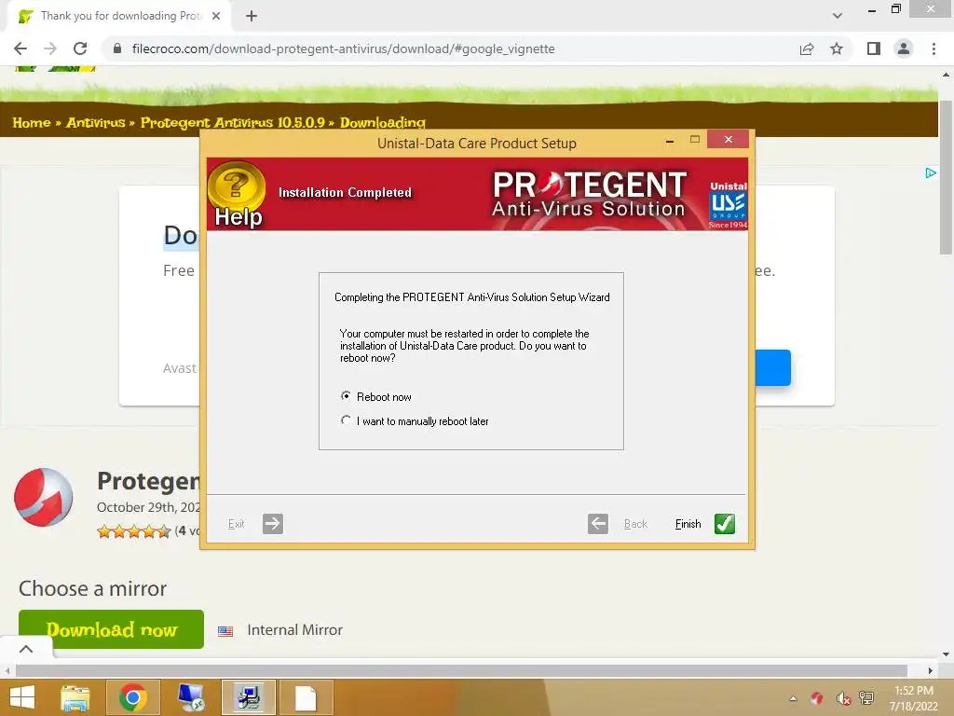The width and height of the screenshot is (954, 716).
Task: Open the blank document taskbar icon
Action: click(x=306, y=697)
